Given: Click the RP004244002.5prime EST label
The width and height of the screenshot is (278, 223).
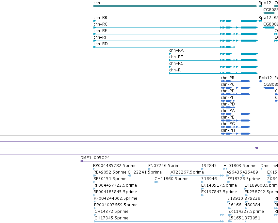Looking at the screenshot, I should (x=115, y=198).
